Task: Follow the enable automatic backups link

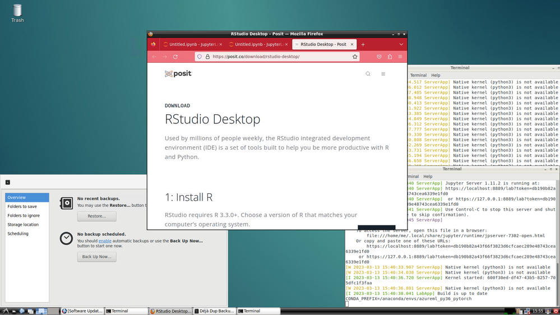Action: (105, 241)
